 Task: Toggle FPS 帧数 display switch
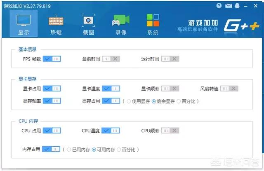52,59
